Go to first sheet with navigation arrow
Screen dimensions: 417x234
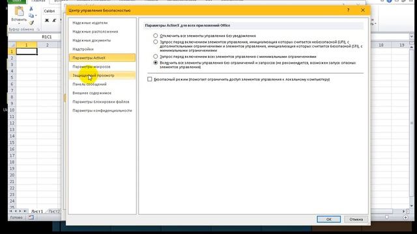click(11, 211)
